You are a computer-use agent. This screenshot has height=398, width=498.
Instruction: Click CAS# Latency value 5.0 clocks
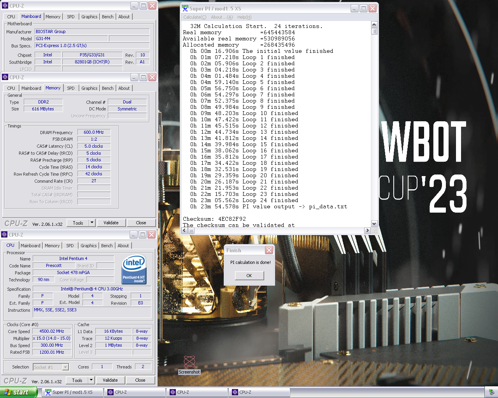94,146
